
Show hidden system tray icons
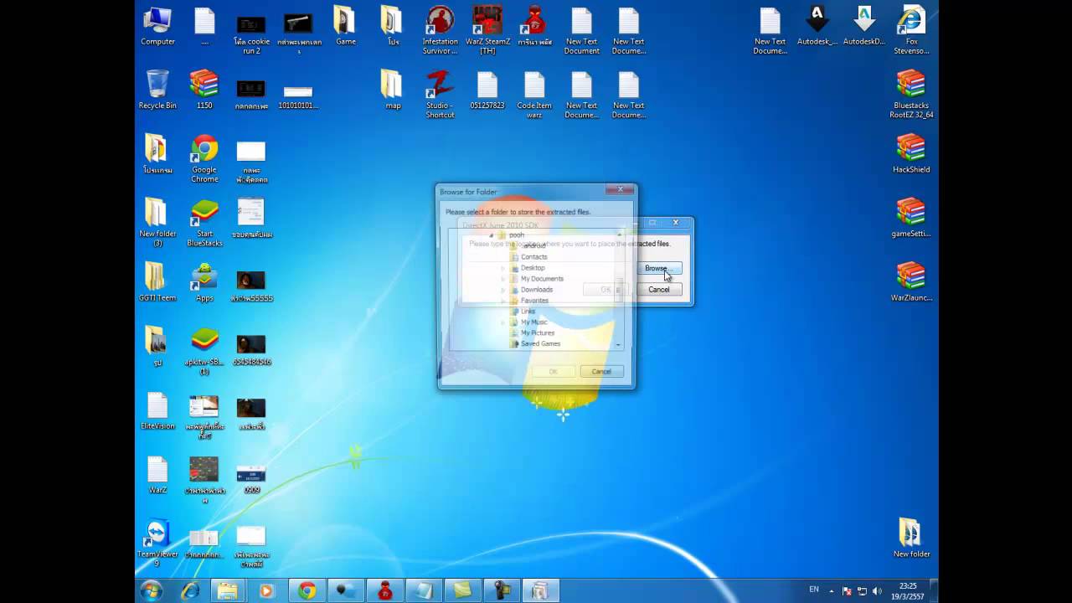(832, 590)
